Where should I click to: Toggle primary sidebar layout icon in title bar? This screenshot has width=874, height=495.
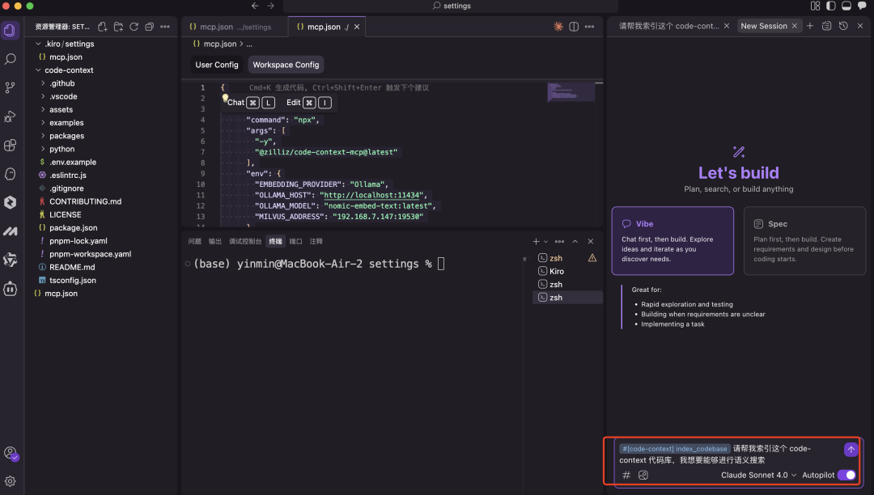(x=830, y=6)
